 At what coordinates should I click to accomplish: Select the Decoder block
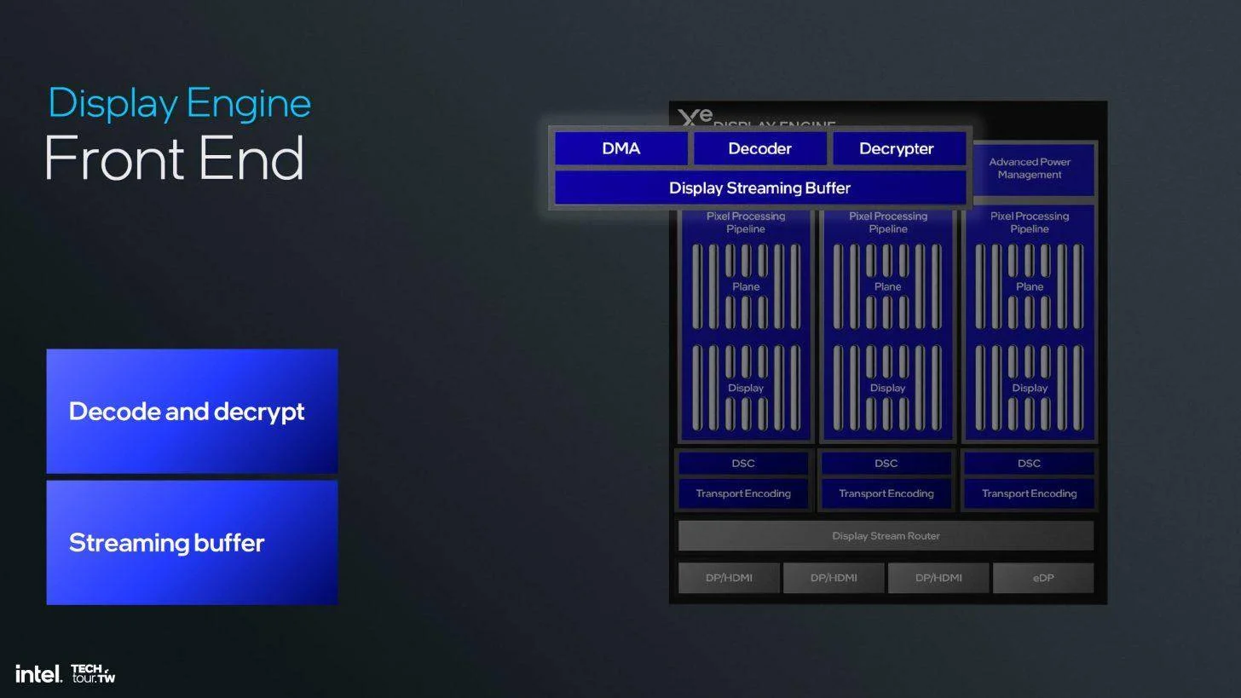click(x=759, y=148)
